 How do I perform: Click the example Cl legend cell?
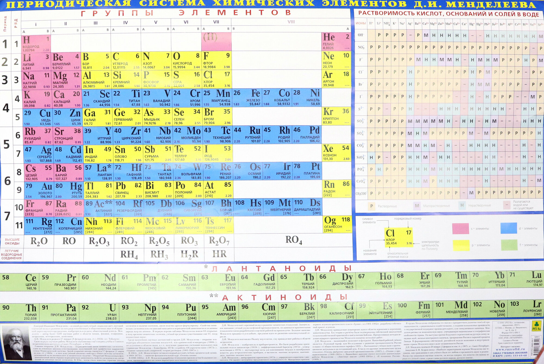[x=399, y=237]
